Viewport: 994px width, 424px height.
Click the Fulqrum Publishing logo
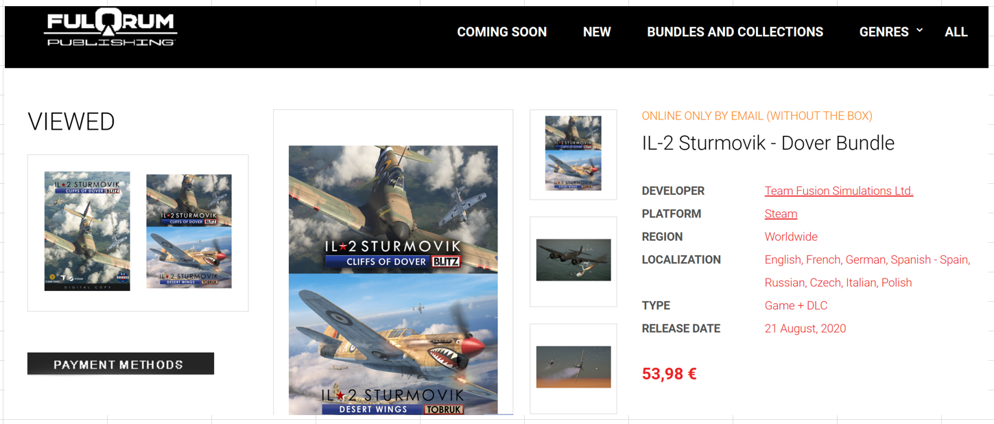(110, 30)
